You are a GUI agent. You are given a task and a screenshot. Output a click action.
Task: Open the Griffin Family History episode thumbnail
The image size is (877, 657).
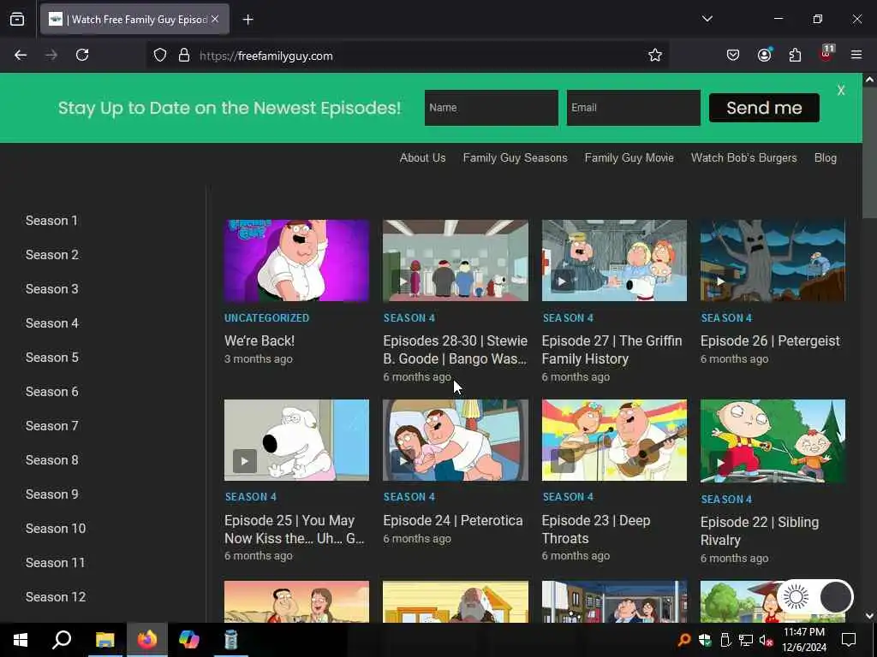[614, 260]
